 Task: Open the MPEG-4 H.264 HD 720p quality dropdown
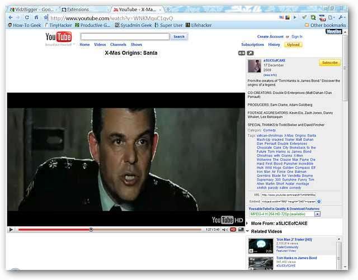click(285, 214)
